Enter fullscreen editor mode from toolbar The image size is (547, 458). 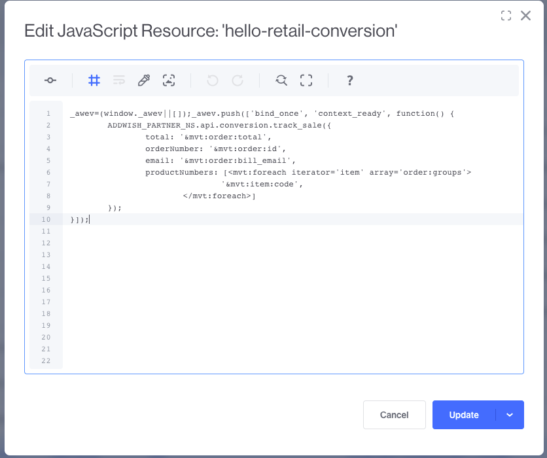tap(306, 80)
